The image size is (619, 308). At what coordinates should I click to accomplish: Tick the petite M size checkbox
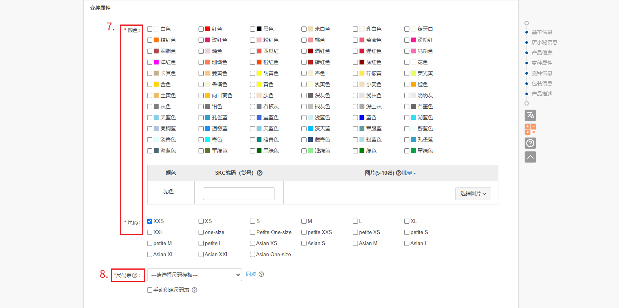(x=150, y=243)
